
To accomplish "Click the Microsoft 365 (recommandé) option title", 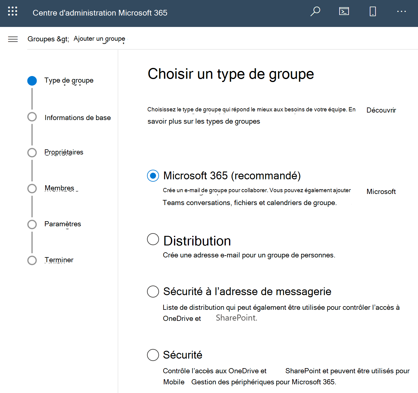I will point(232,176).
